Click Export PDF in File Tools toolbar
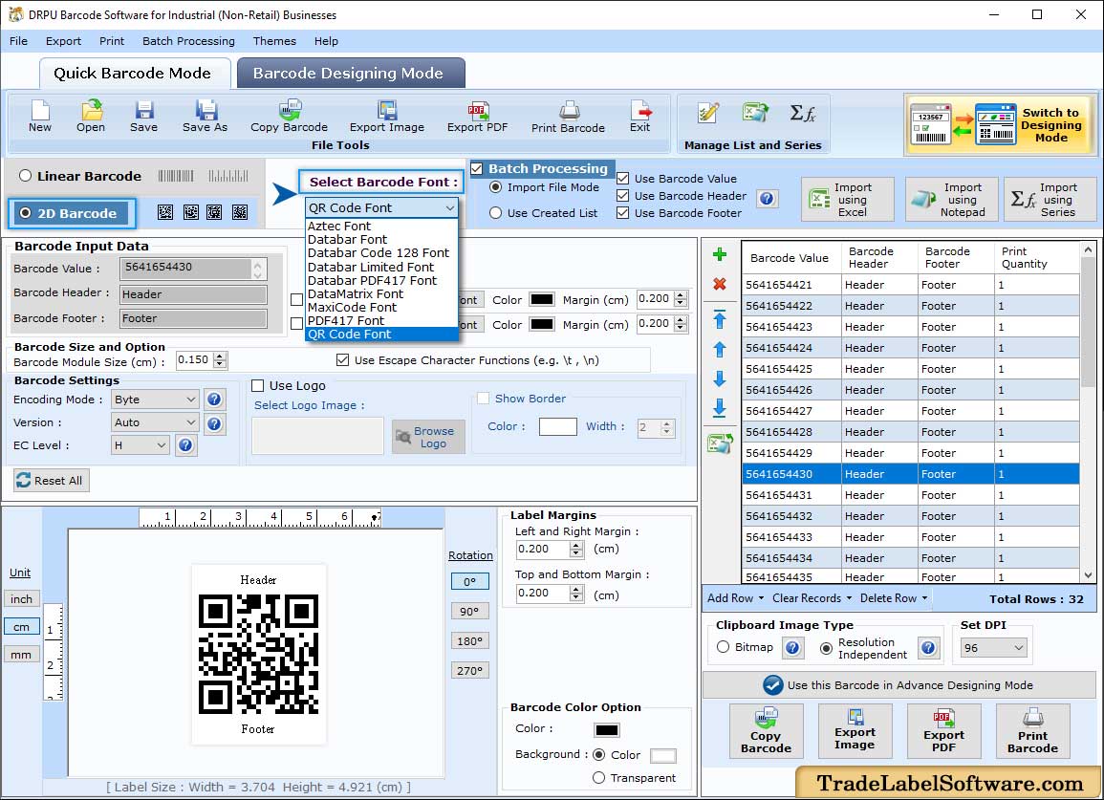This screenshot has width=1104, height=800. 477,117
